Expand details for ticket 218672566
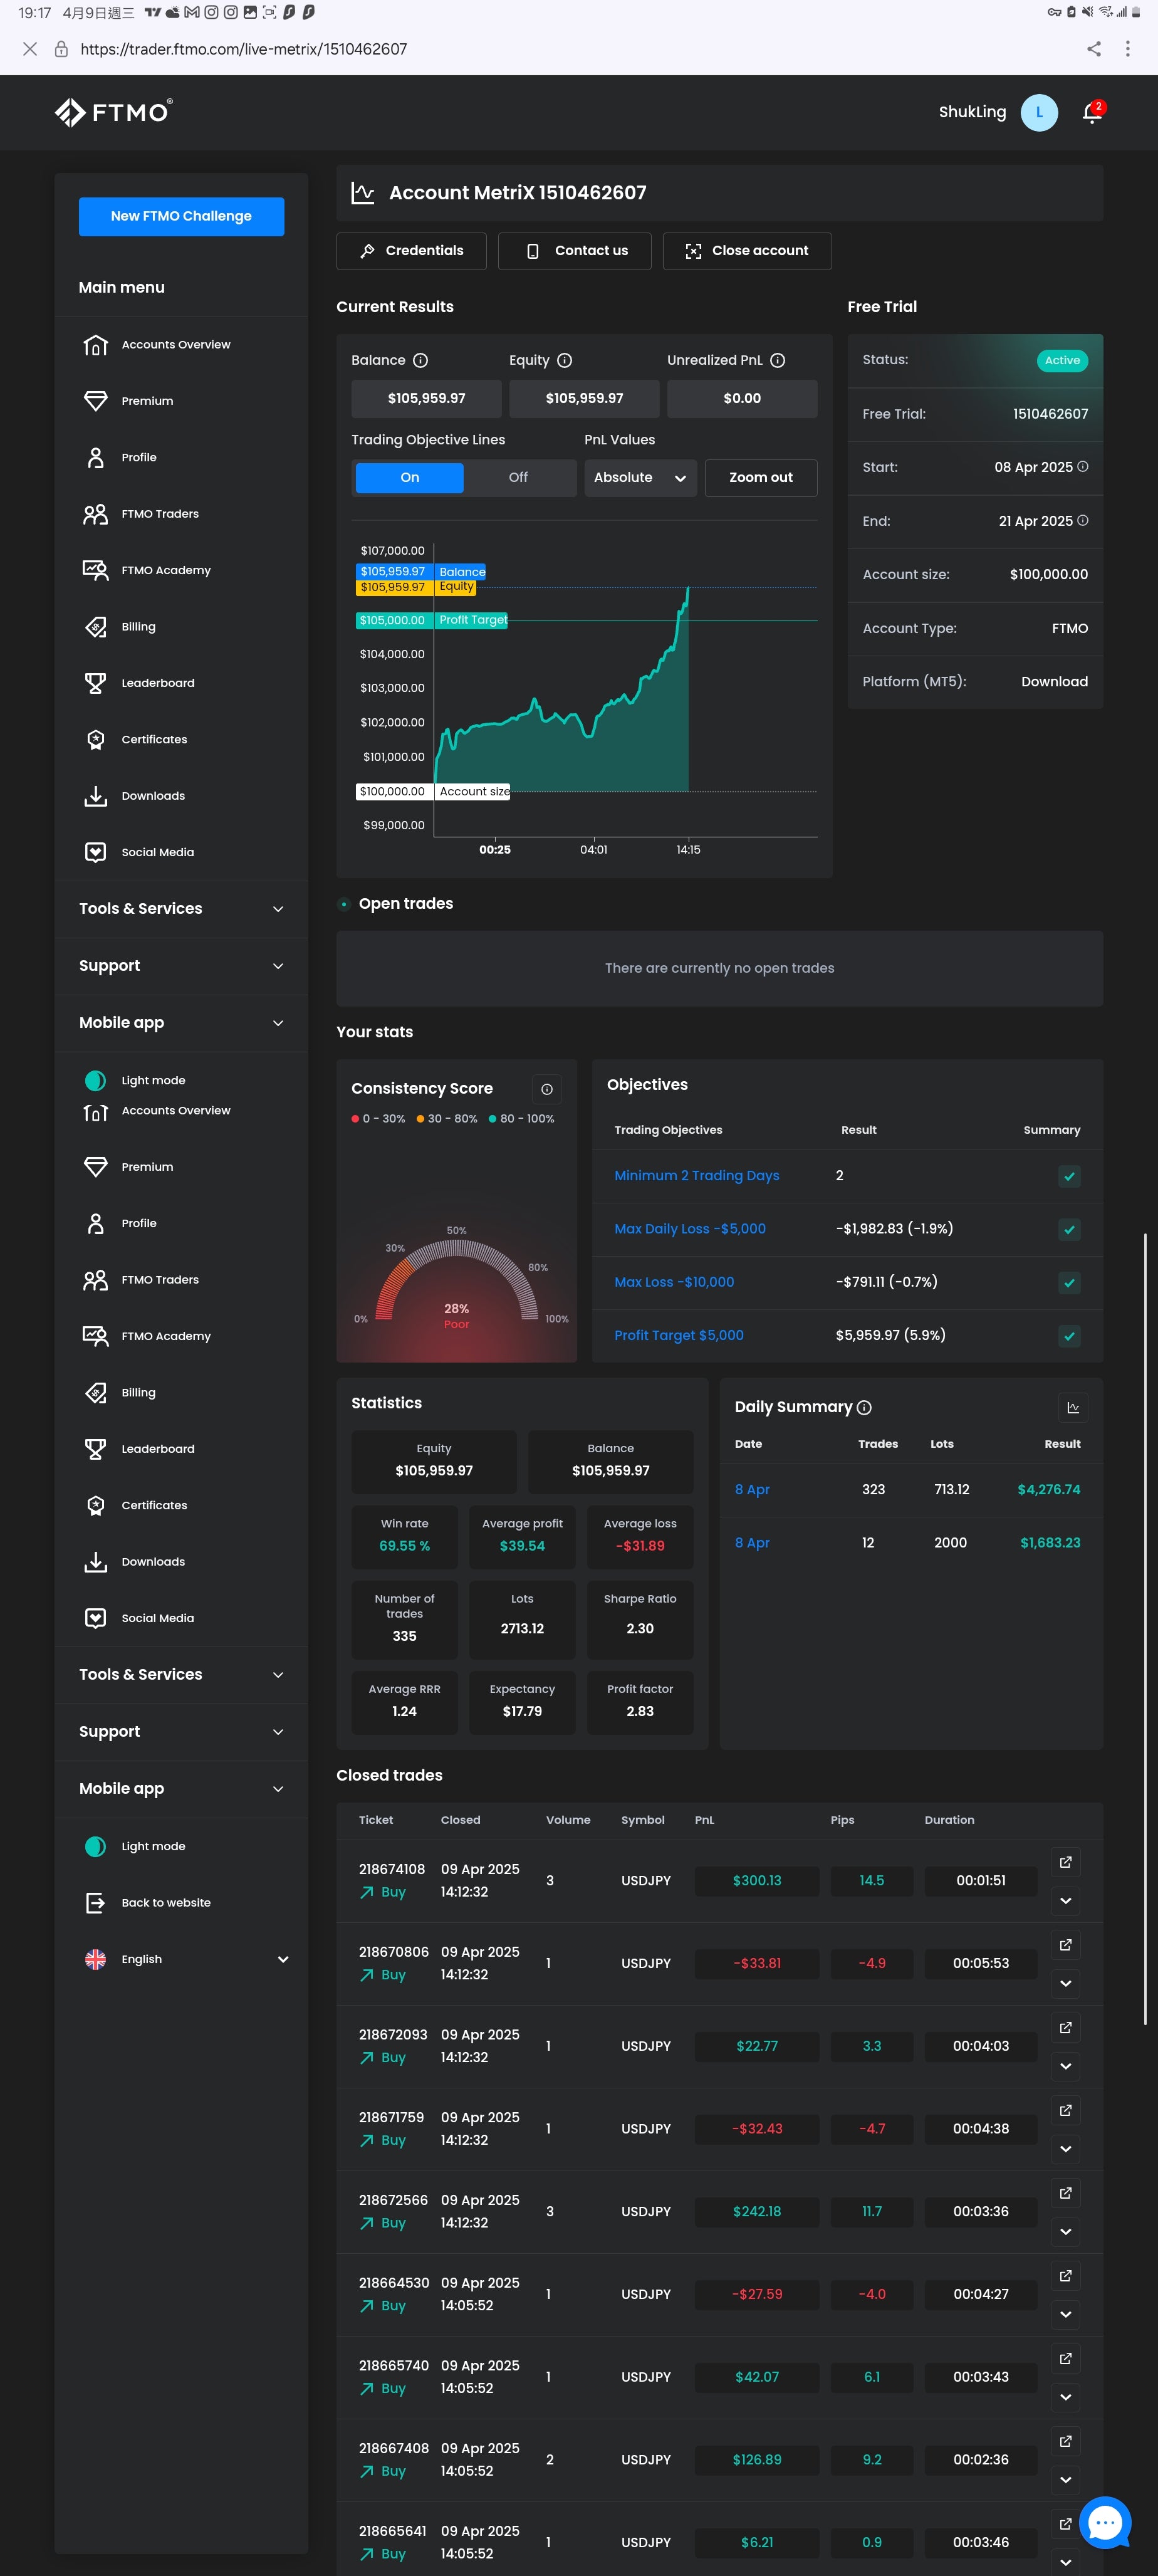This screenshot has width=1158, height=2576. click(x=1066, y=2232)
